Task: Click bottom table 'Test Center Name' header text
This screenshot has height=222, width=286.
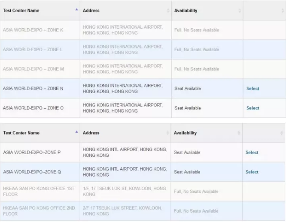Action: click(x=21, y=133)
